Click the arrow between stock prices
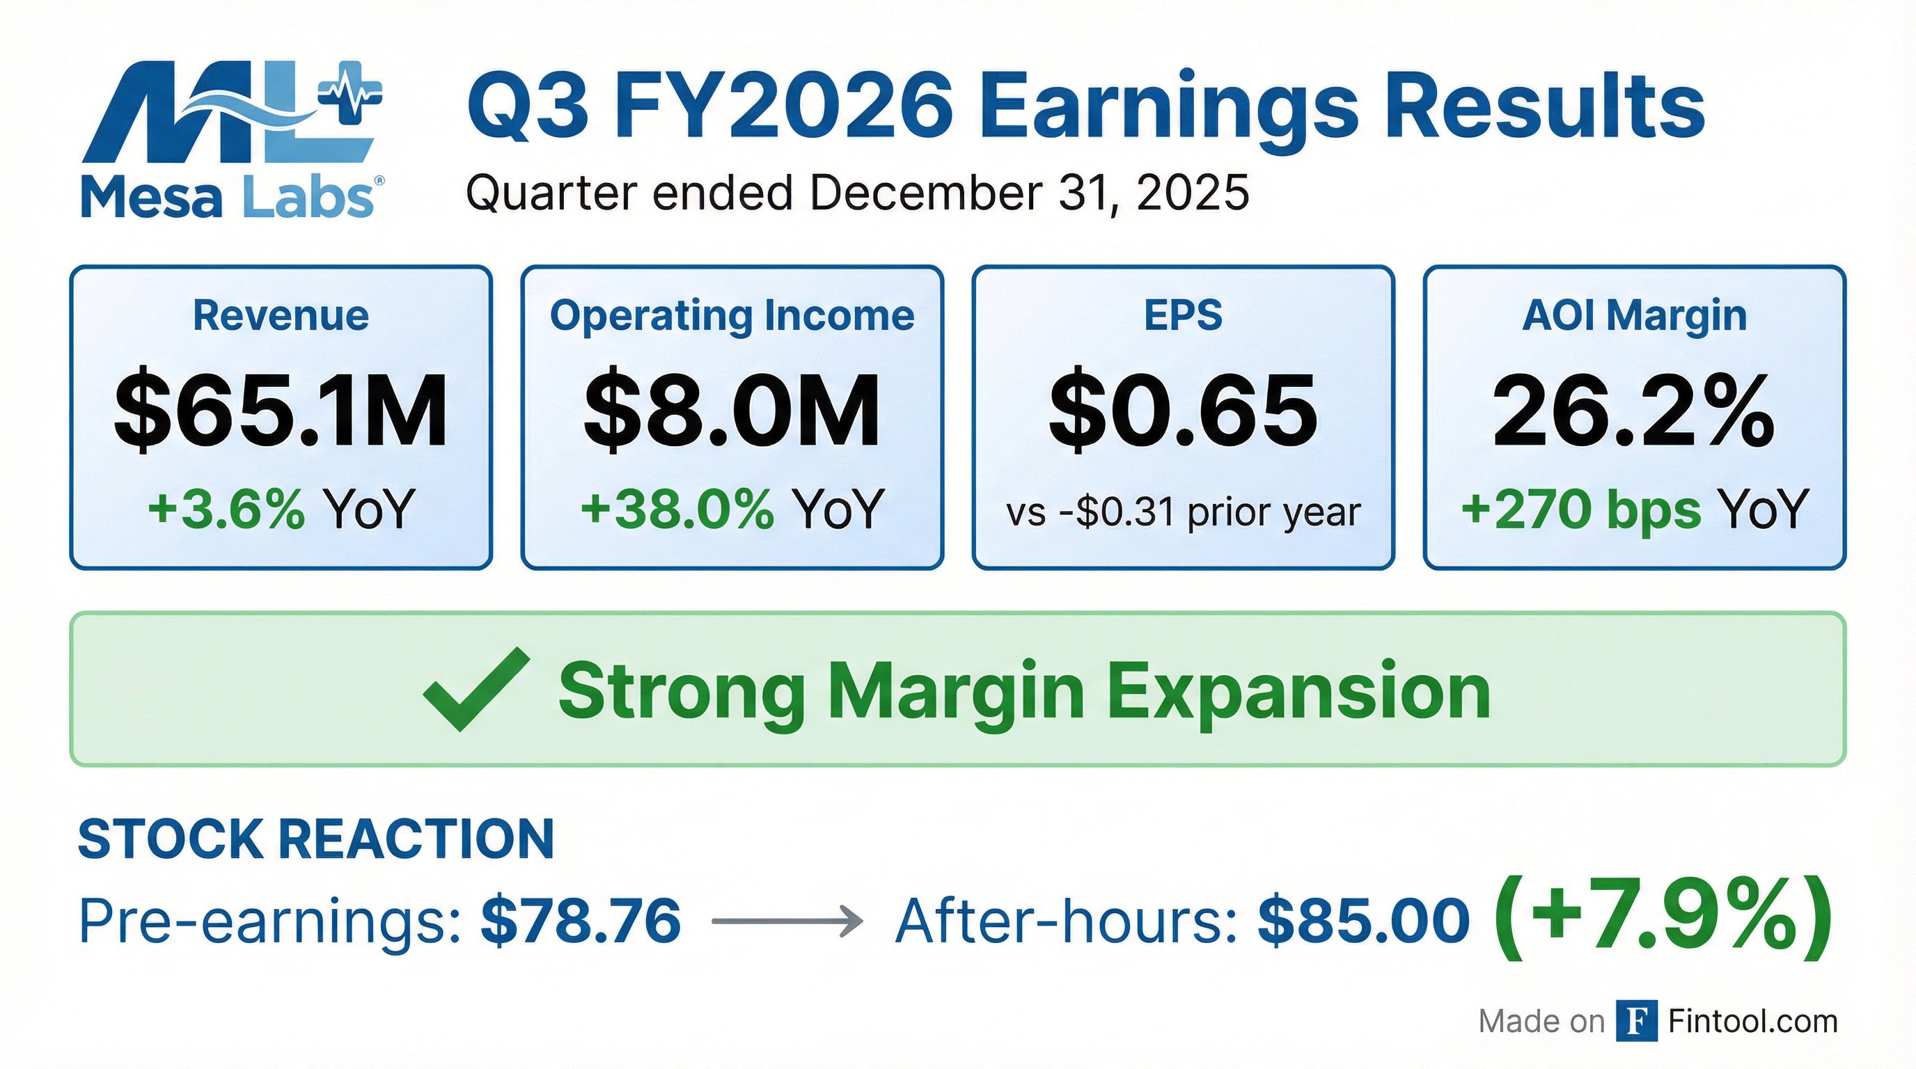1916x1069 pixels. tap(787, 922)
